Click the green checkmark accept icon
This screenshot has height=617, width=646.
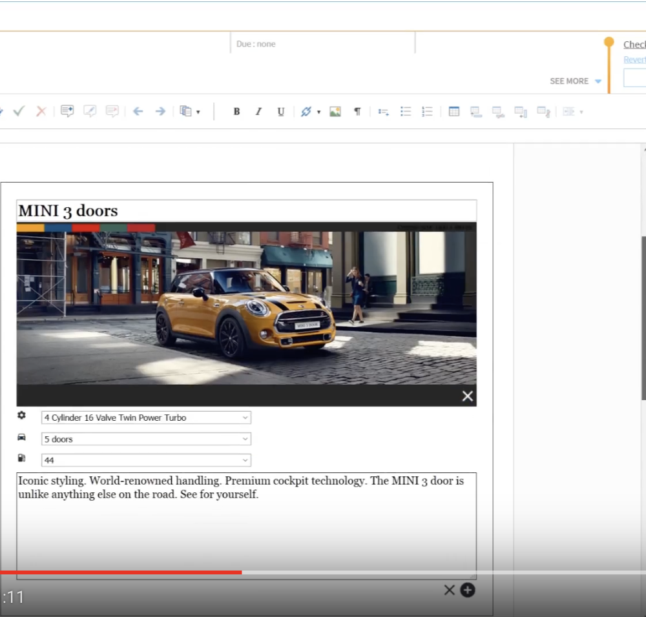pos(19,111)
